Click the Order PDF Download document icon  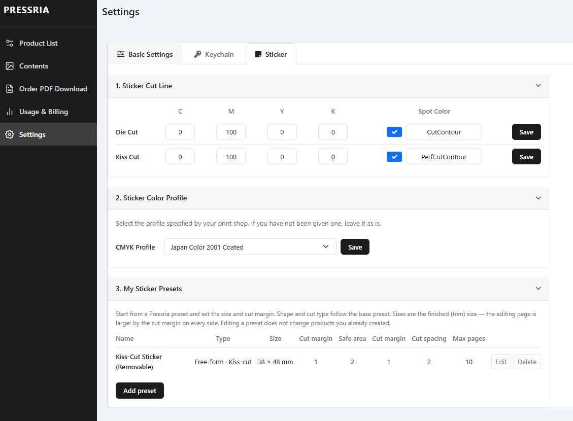[x=10, y=89]
